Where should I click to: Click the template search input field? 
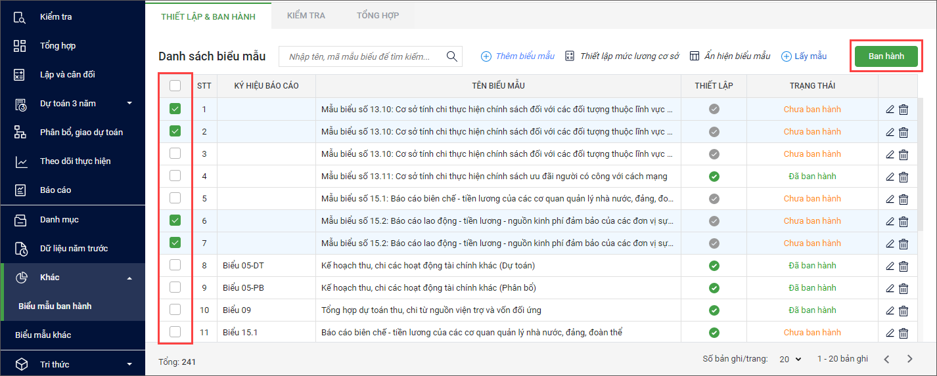point(361,56)
